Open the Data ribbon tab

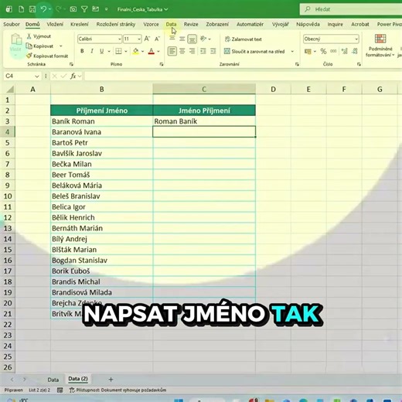pyautogui.click(x=171, y=24)
